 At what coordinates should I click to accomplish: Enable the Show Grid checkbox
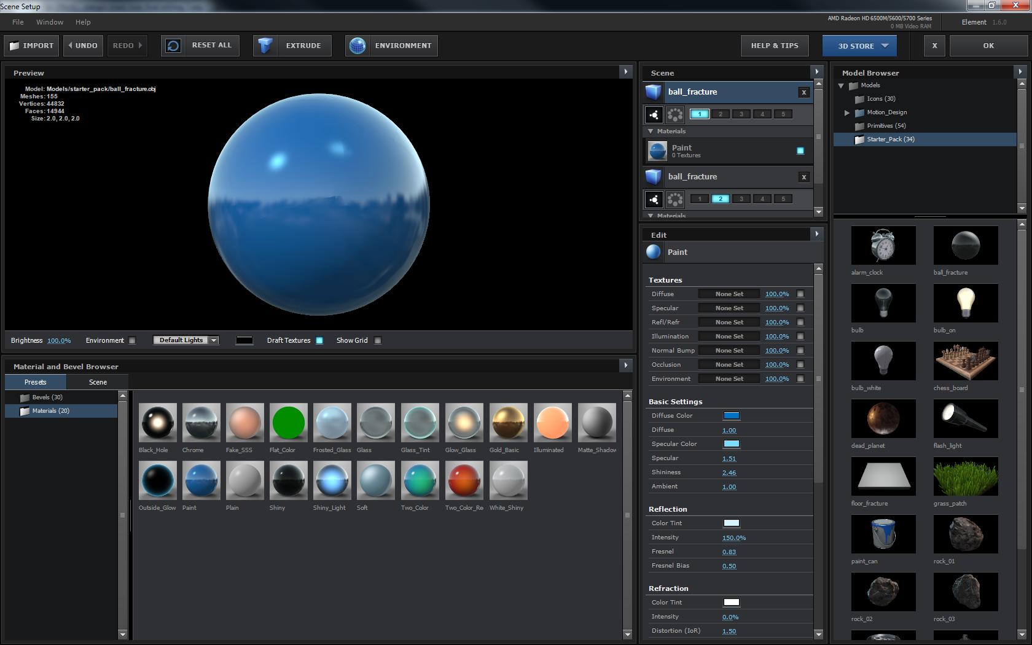tap(378, 340)
